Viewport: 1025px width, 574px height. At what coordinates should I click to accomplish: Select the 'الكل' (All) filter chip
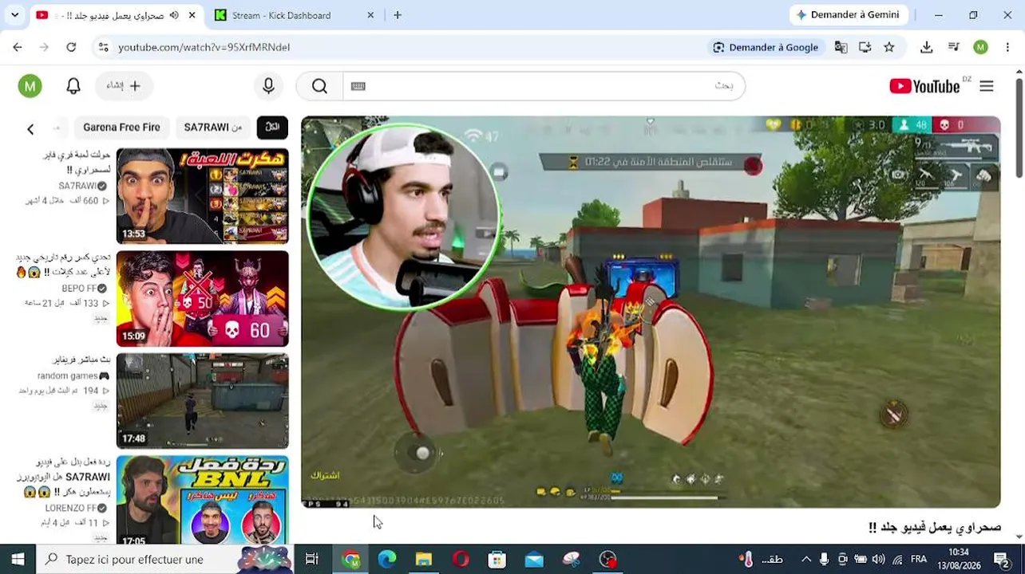272,128
